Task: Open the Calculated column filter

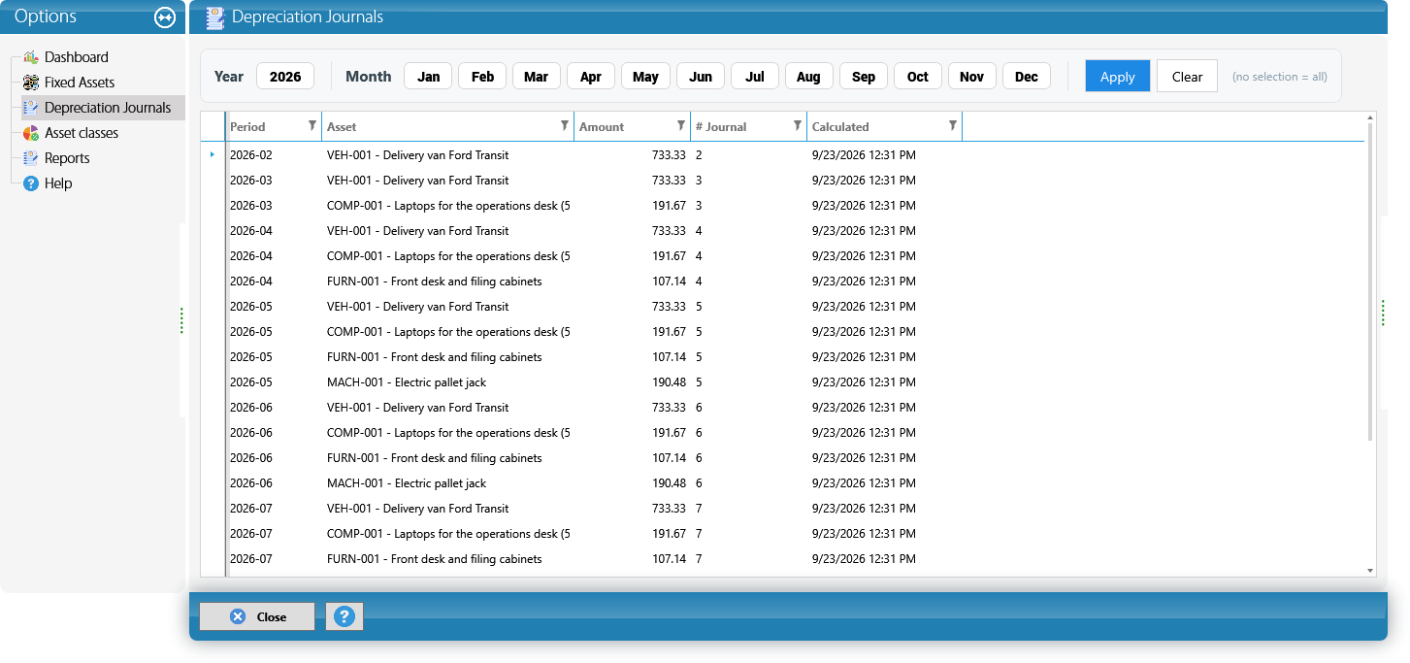Action: point(953,125)
